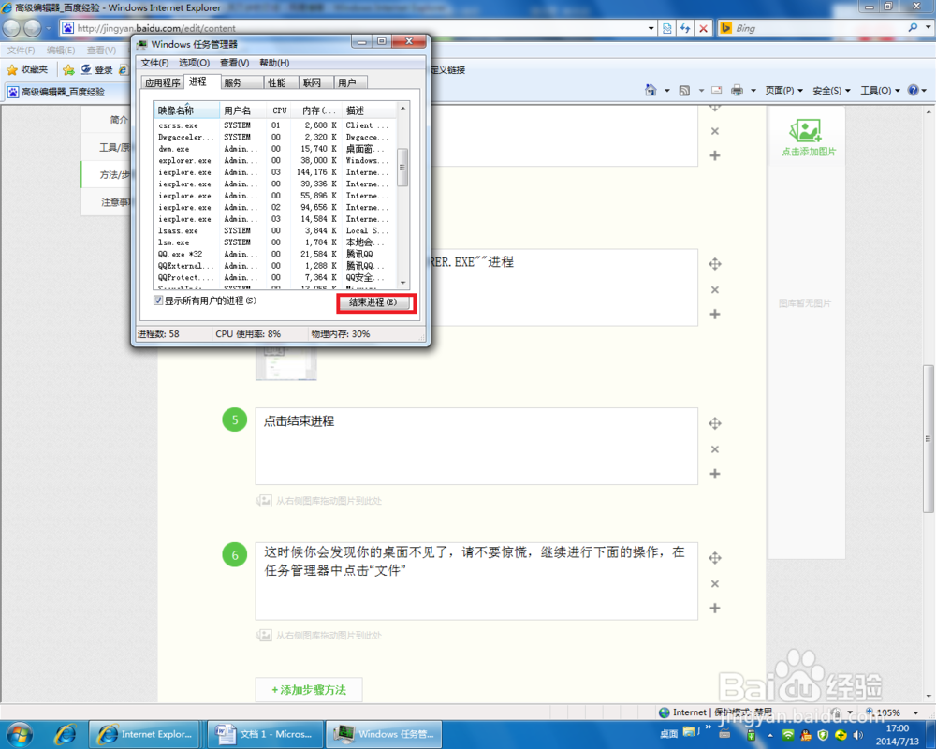Click the printer icon on IE toolbar

(739, 87)
